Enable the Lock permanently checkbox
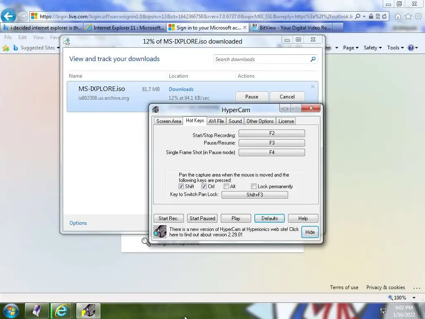Viewport: 425px width, 319px height. coord(254,186)
